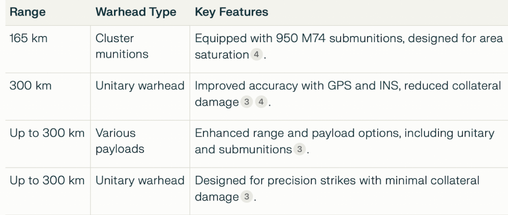Open citation 3 after 'and submunitions'
The width and height of the screenshot is (508, 215).
pyautogui.click(x=301, y=151)
